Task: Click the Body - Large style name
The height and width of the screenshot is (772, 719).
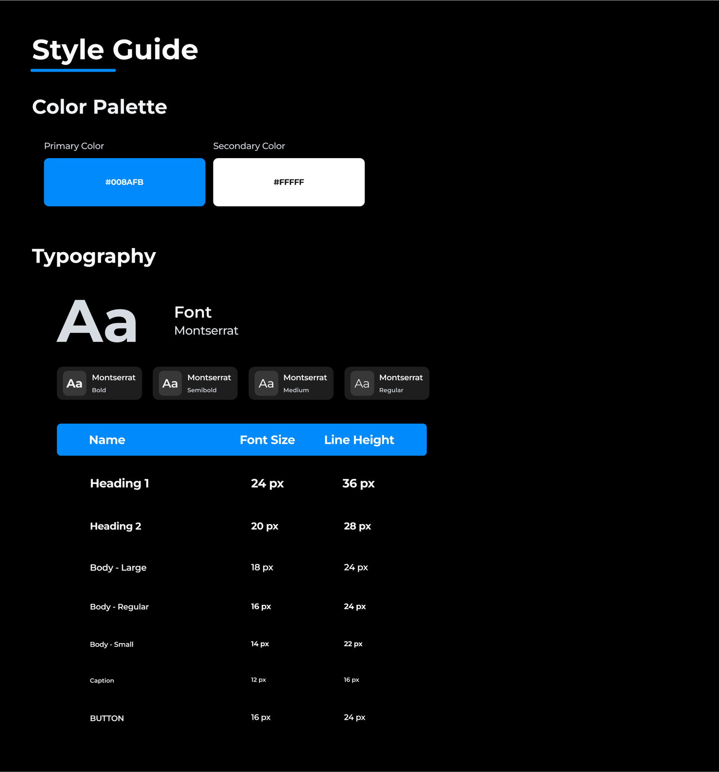Action: point(118,568)
